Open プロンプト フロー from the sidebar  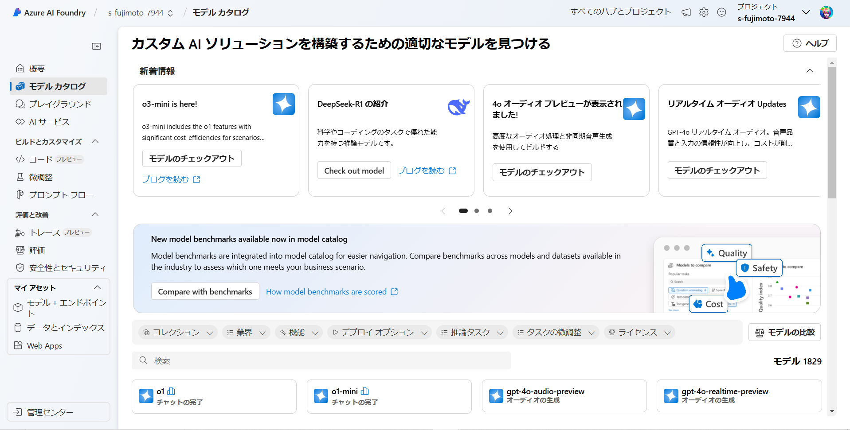click(59, 195)
